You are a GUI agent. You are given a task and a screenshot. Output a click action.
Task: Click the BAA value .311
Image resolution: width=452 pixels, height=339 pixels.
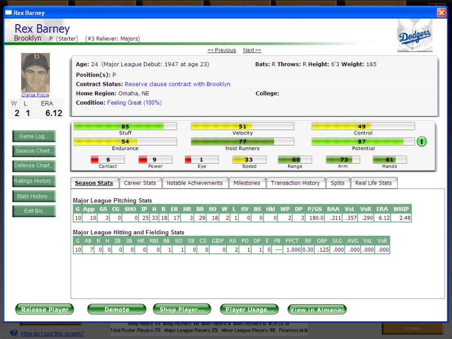tap(336, 218)
